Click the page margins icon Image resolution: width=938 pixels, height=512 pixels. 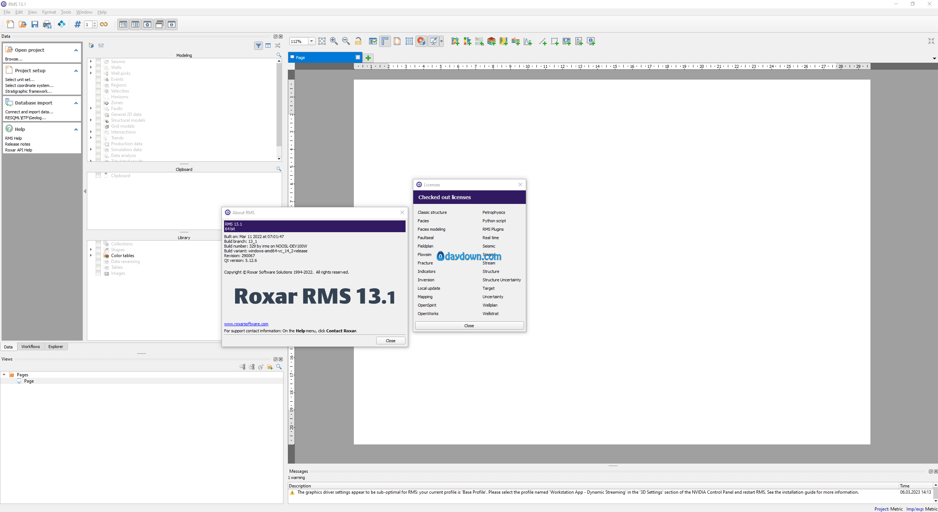click(397, 41)
